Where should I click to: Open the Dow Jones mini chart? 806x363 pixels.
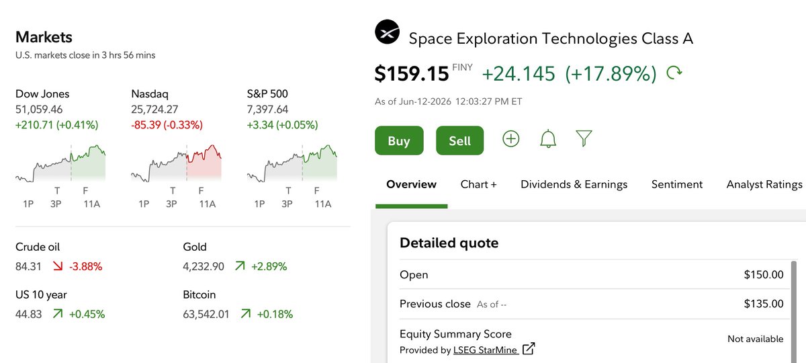60,163
